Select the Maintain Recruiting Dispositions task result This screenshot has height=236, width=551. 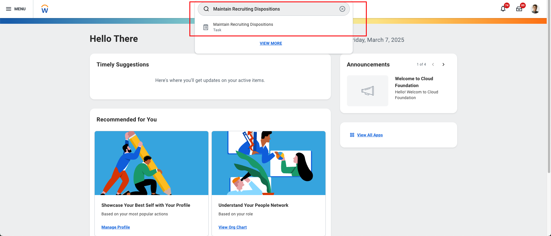pos(273,27)
